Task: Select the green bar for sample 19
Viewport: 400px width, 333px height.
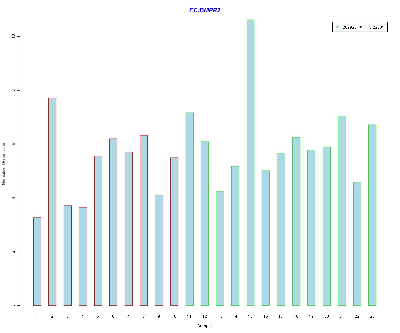Action: [311, 228]
